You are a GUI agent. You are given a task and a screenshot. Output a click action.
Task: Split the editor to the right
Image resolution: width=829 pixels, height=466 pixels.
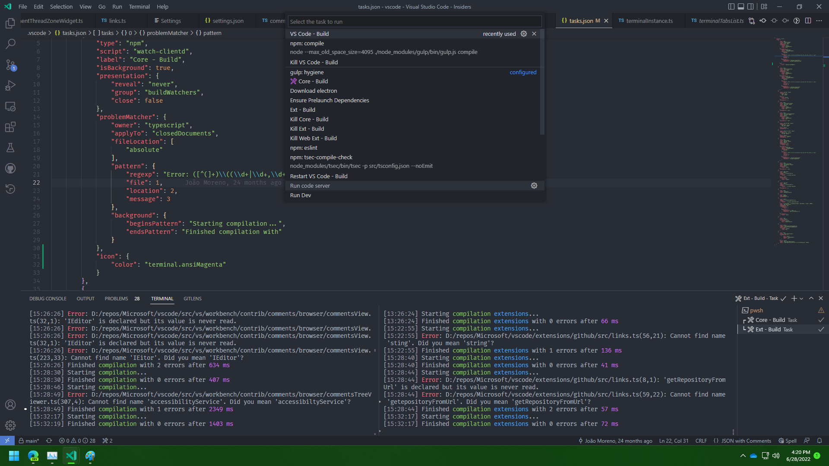[x=808, y=21]
